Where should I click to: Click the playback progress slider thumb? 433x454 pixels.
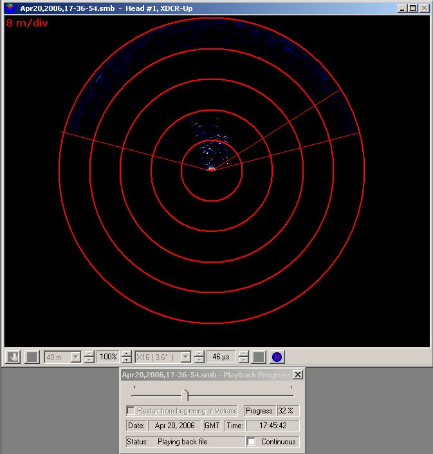(185, 395)
